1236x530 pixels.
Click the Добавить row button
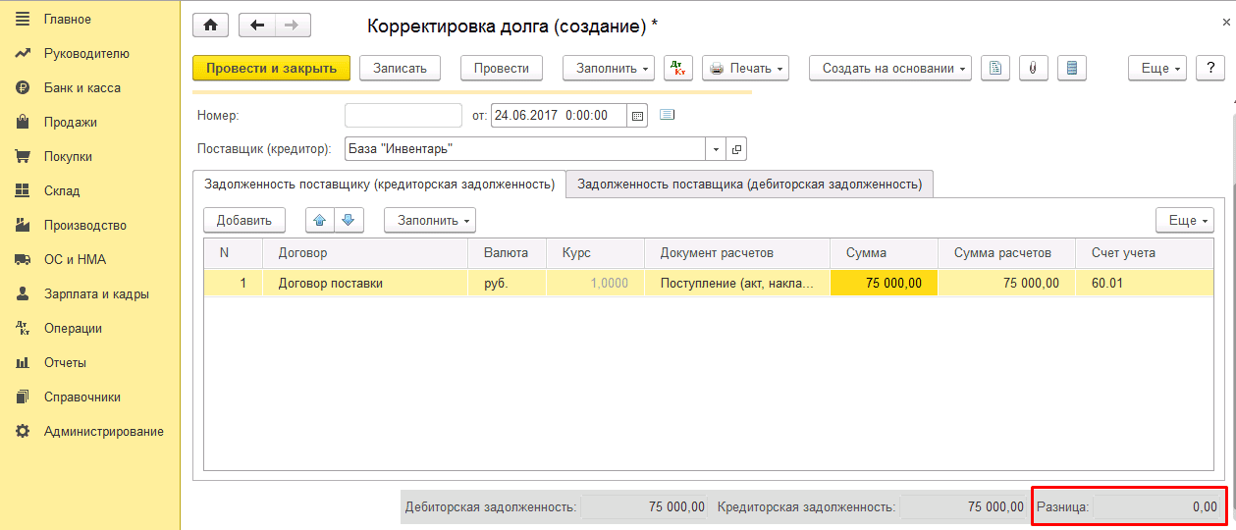[243, 220]
